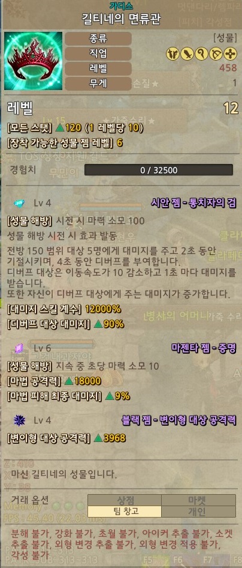Click the magenta gem icon at Lv 6
The width and height of the screenshot is (242, 568).
click(19, 348)
